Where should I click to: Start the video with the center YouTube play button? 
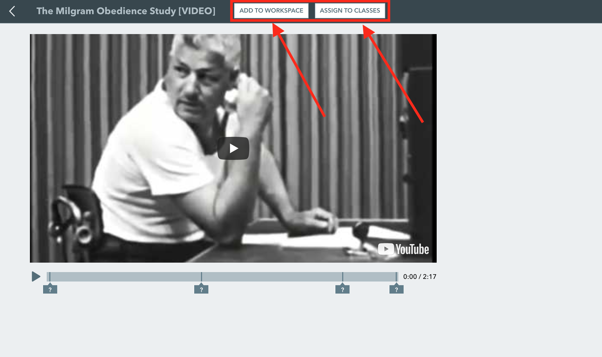tap(233, 148)
